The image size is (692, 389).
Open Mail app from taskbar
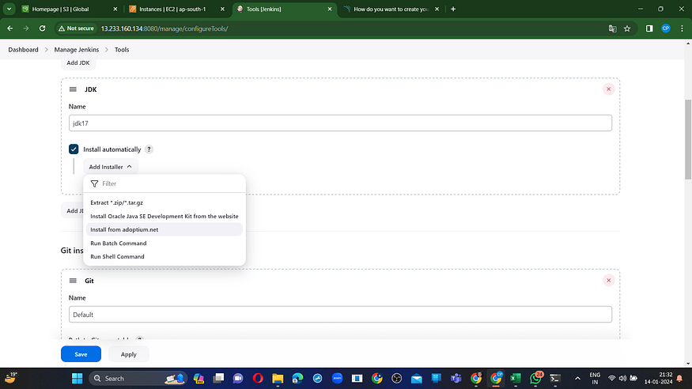click(x=417, y=379)
